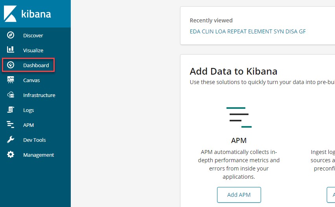The height and width of the screenshot is (207, 335).
Task: Go to Visualize in the sidebar
Action: click(x=33, y=50)
